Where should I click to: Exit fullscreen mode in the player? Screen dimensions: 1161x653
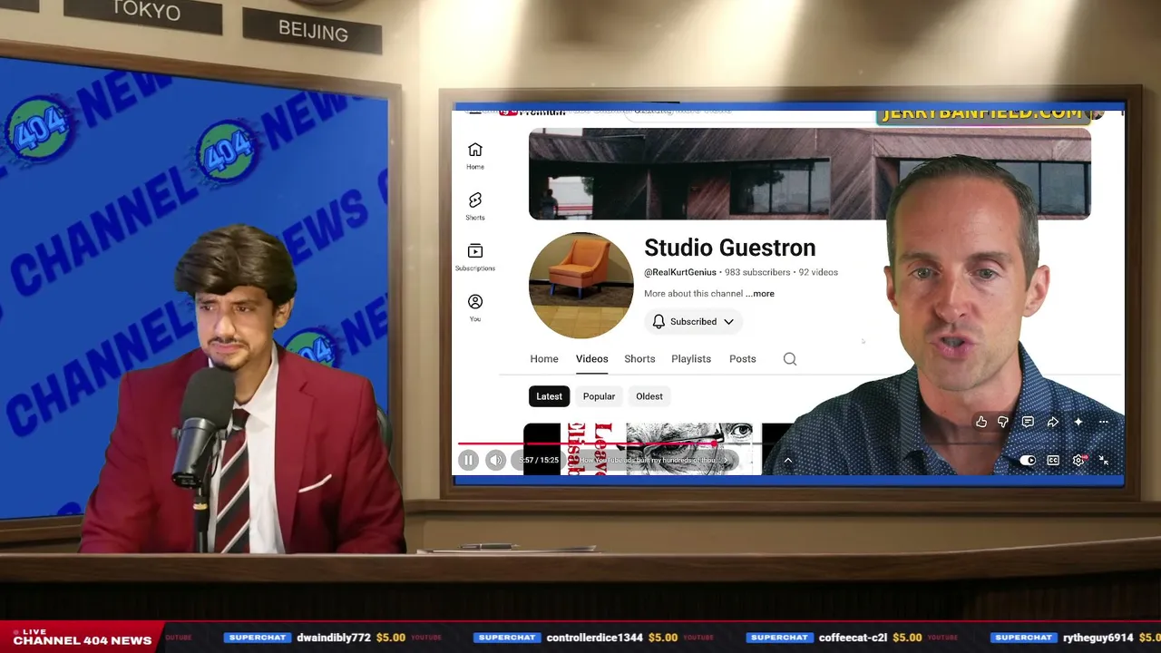tap(1104, 461)
